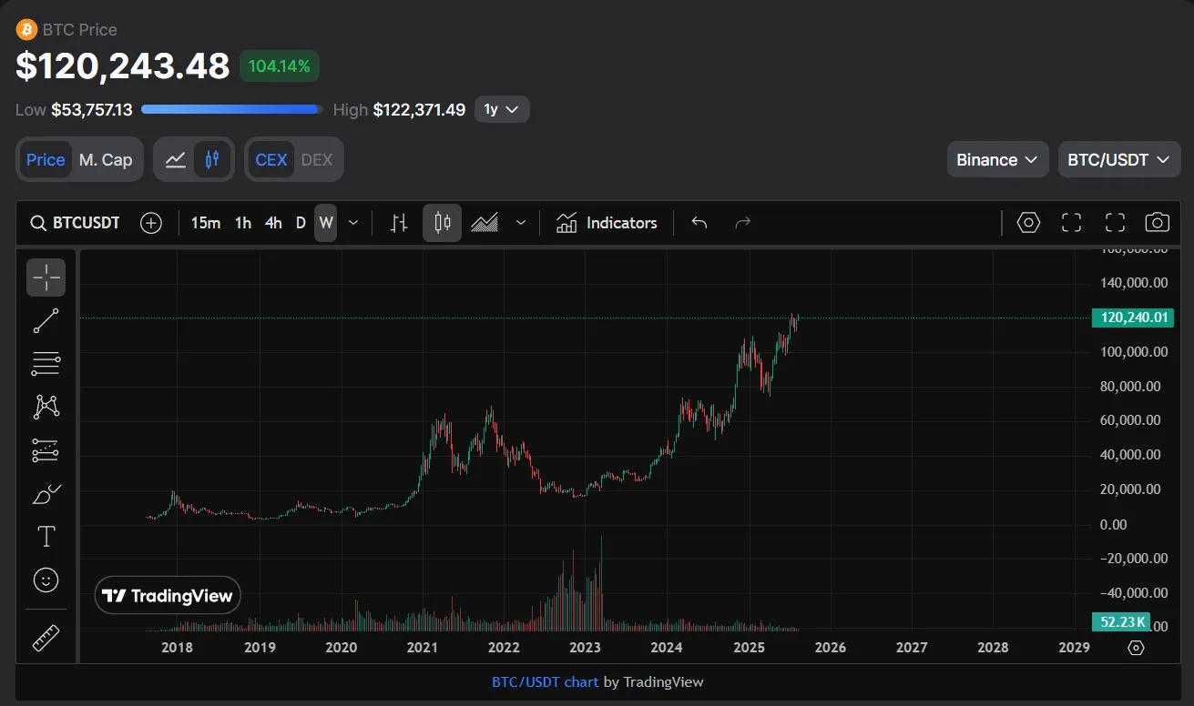Open the BTC/USDT chart link
Screen dimensions: 1194x706
coord(545,681)
